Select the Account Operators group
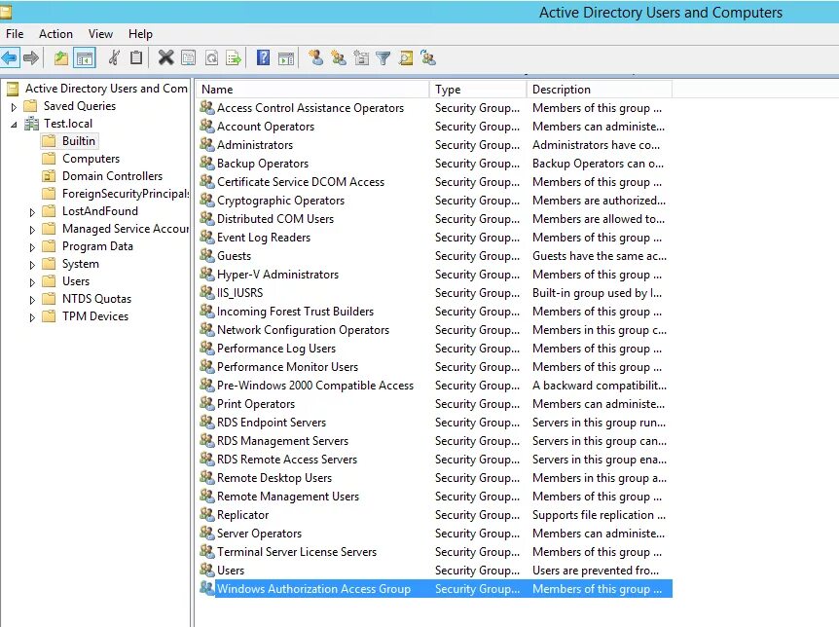Screen dimensions: 839x627 click(x=266, y=127)
